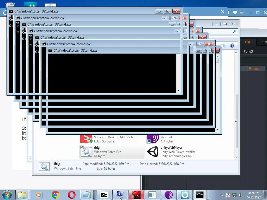Minimize the blue toolbar app window

pyautogui.click(x=251, y=12)
